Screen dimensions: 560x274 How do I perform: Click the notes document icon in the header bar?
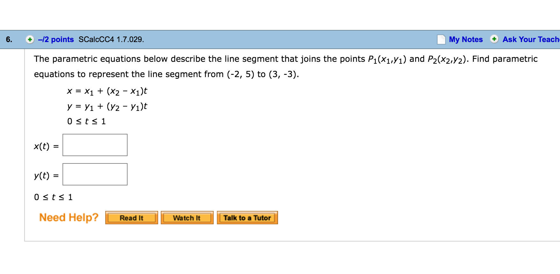(441, 39)
